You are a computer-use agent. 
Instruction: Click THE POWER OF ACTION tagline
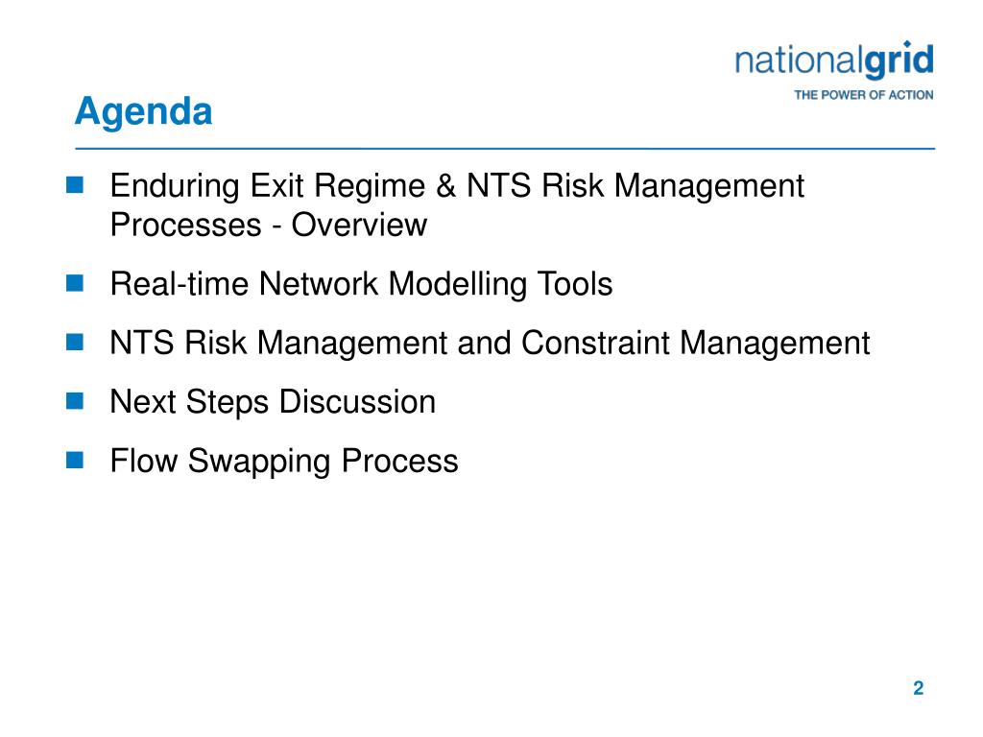click(863, 95)
